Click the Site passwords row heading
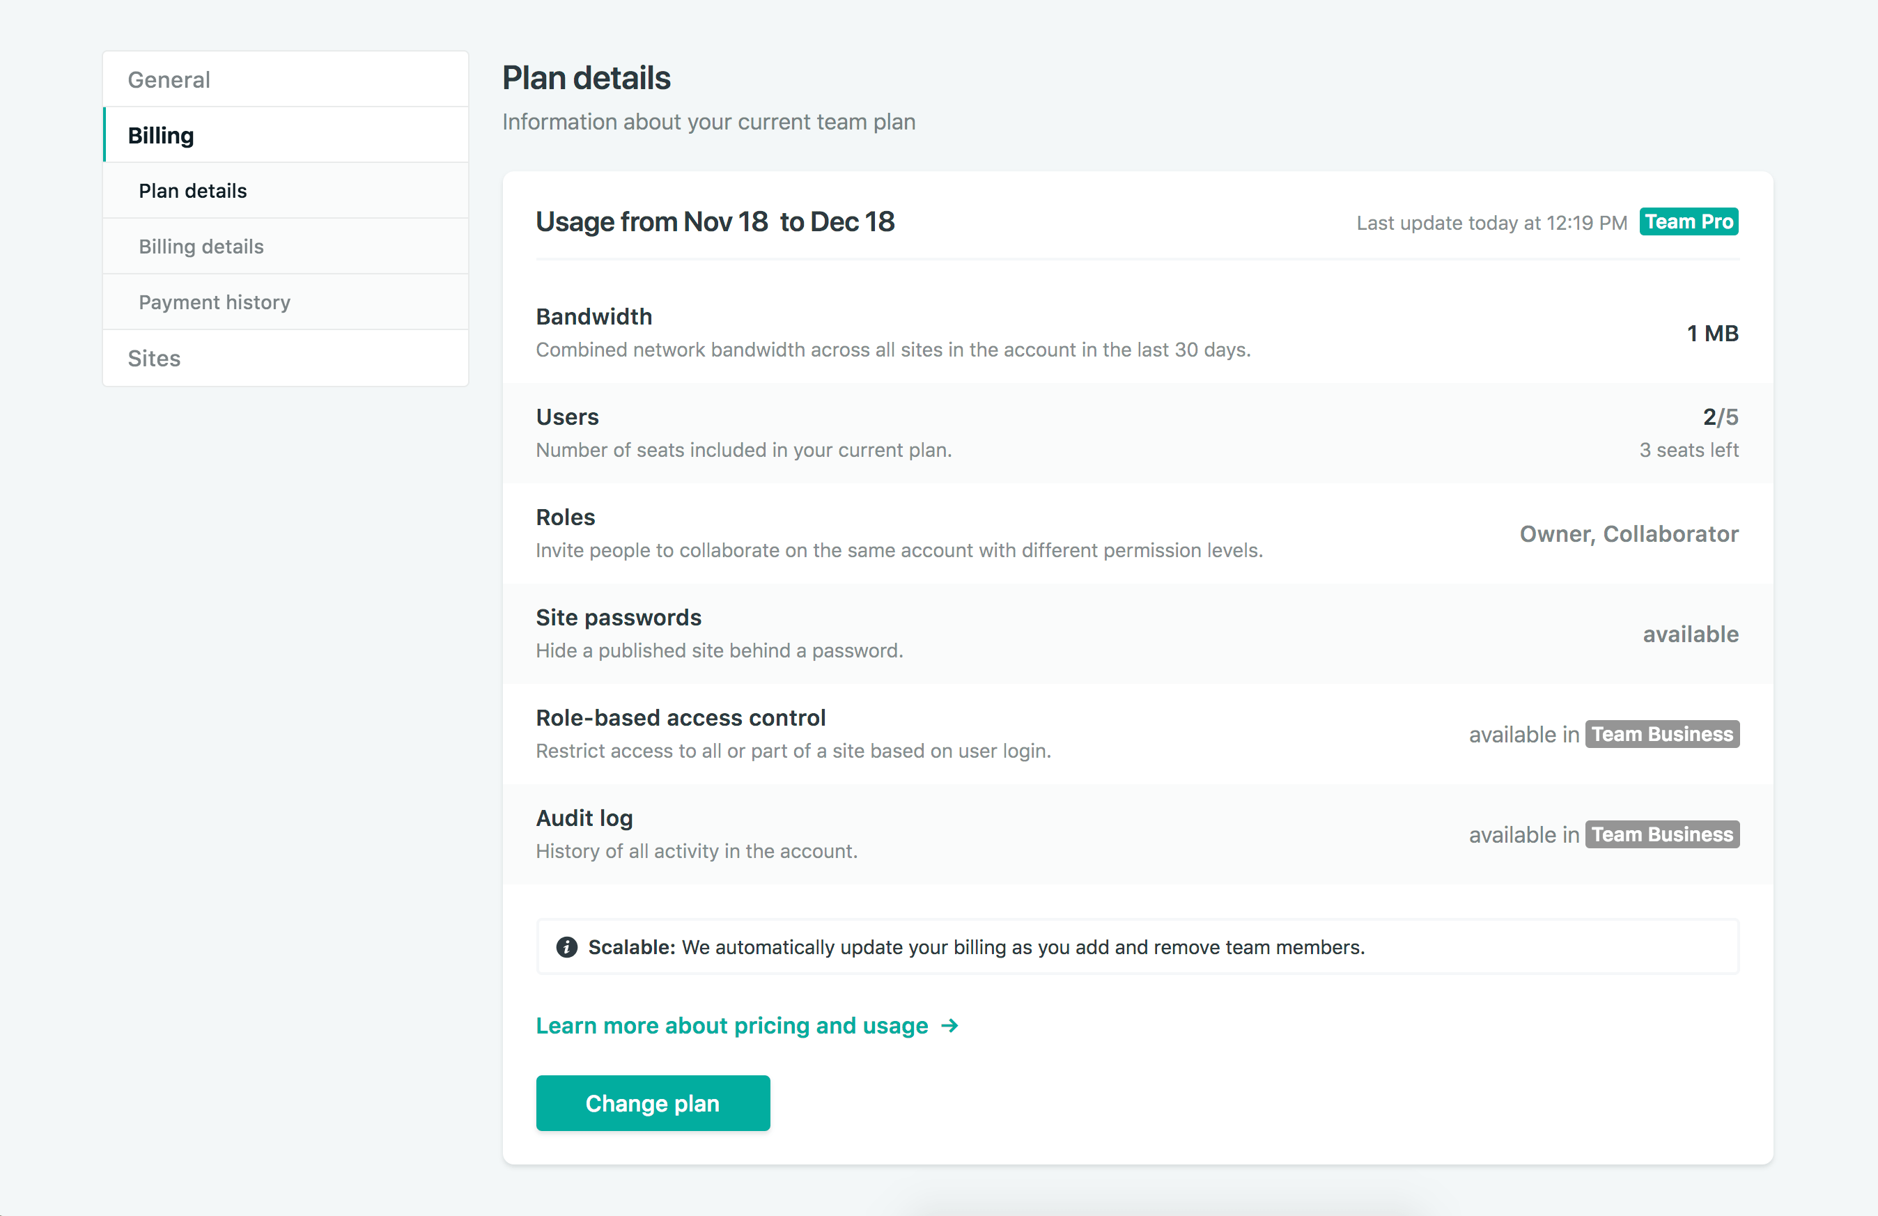The image size is (1878, 1216). tap(618, 617)
